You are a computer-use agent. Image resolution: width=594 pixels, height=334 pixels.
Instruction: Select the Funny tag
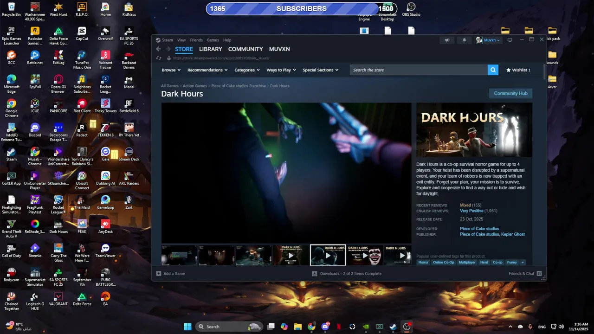click(512, 263)
